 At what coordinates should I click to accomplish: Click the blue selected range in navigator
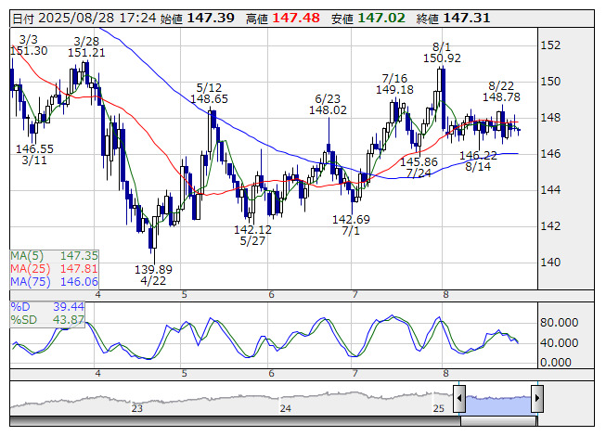point(498,400)
